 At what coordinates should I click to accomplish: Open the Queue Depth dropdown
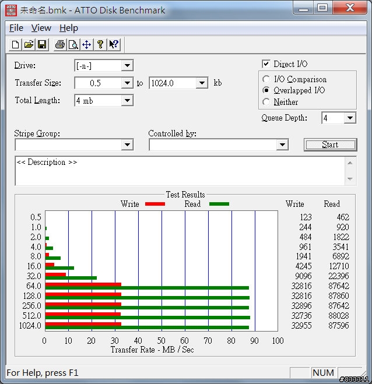pyautogui.click(x=350, y=118)
